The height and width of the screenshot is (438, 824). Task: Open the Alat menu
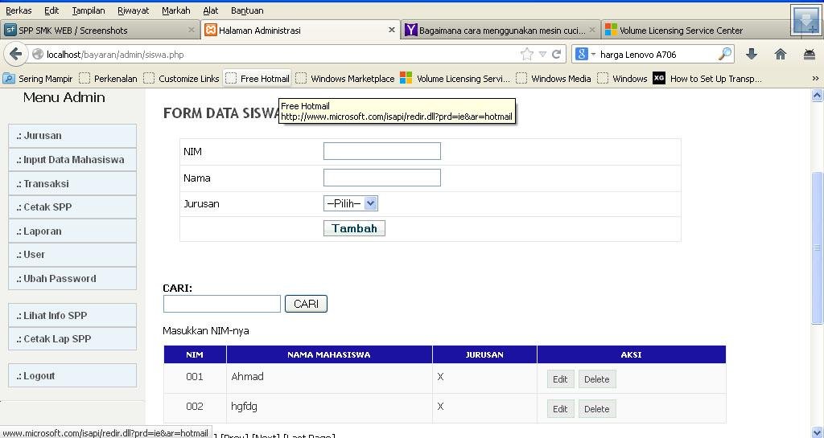[211, 10]
